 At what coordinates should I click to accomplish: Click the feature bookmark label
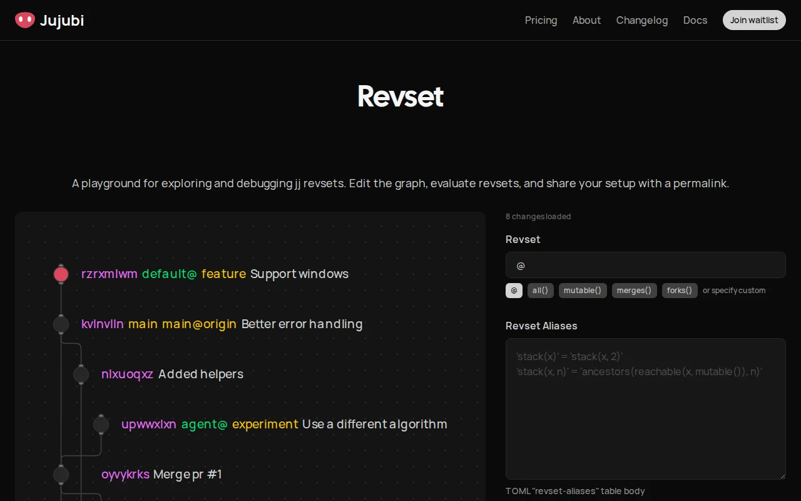(x=223, y=274)
